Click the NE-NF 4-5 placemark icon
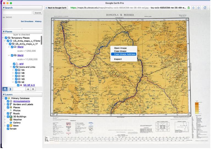Screen dimensions: 211x149 point(21,85)
